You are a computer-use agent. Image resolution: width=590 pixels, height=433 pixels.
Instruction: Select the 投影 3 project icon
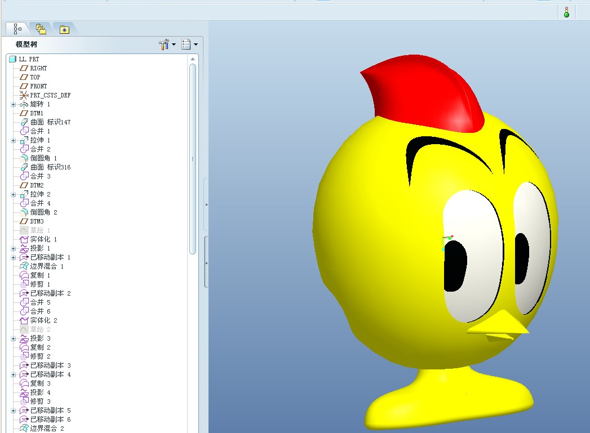24,338
